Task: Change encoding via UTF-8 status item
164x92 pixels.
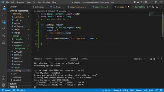Action: click(125, 90)
